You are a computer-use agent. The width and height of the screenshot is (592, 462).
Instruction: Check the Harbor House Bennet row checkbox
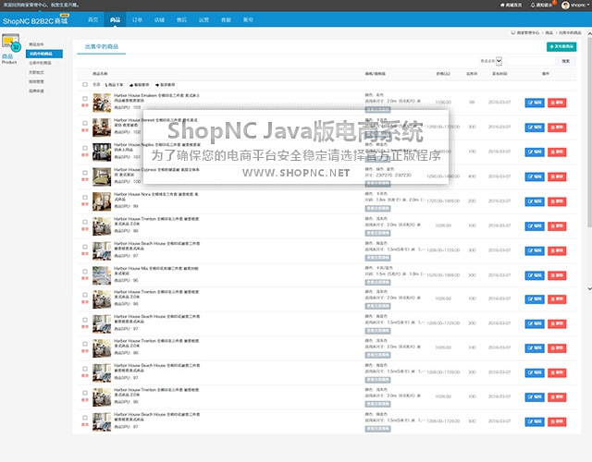point(85,123)
